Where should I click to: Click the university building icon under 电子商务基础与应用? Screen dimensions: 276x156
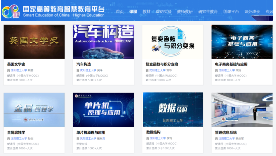tap(217, 70)
